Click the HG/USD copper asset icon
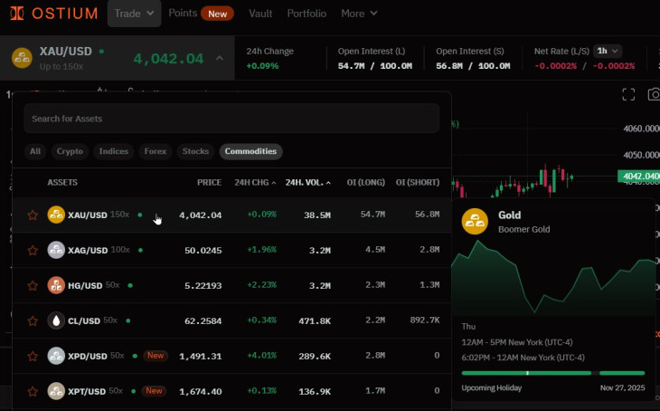The image size is (660, 411). click(56, 285)
